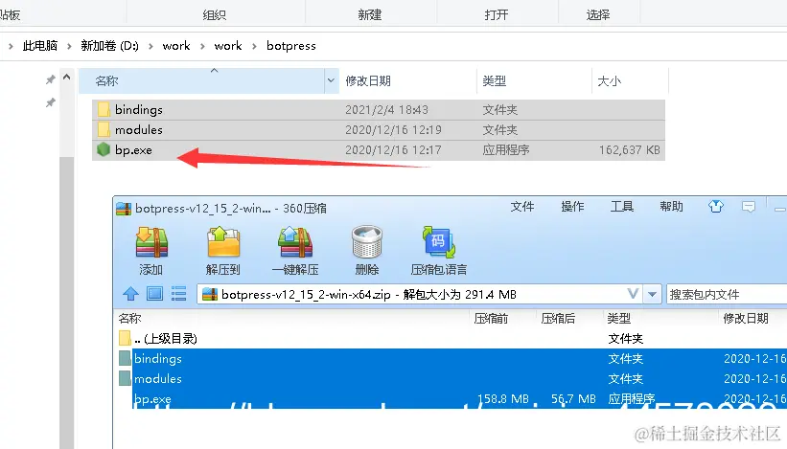Click the upper pin icon in navigation pane
This screenshot has height=449, width=787.
click(x=50, y=79)
